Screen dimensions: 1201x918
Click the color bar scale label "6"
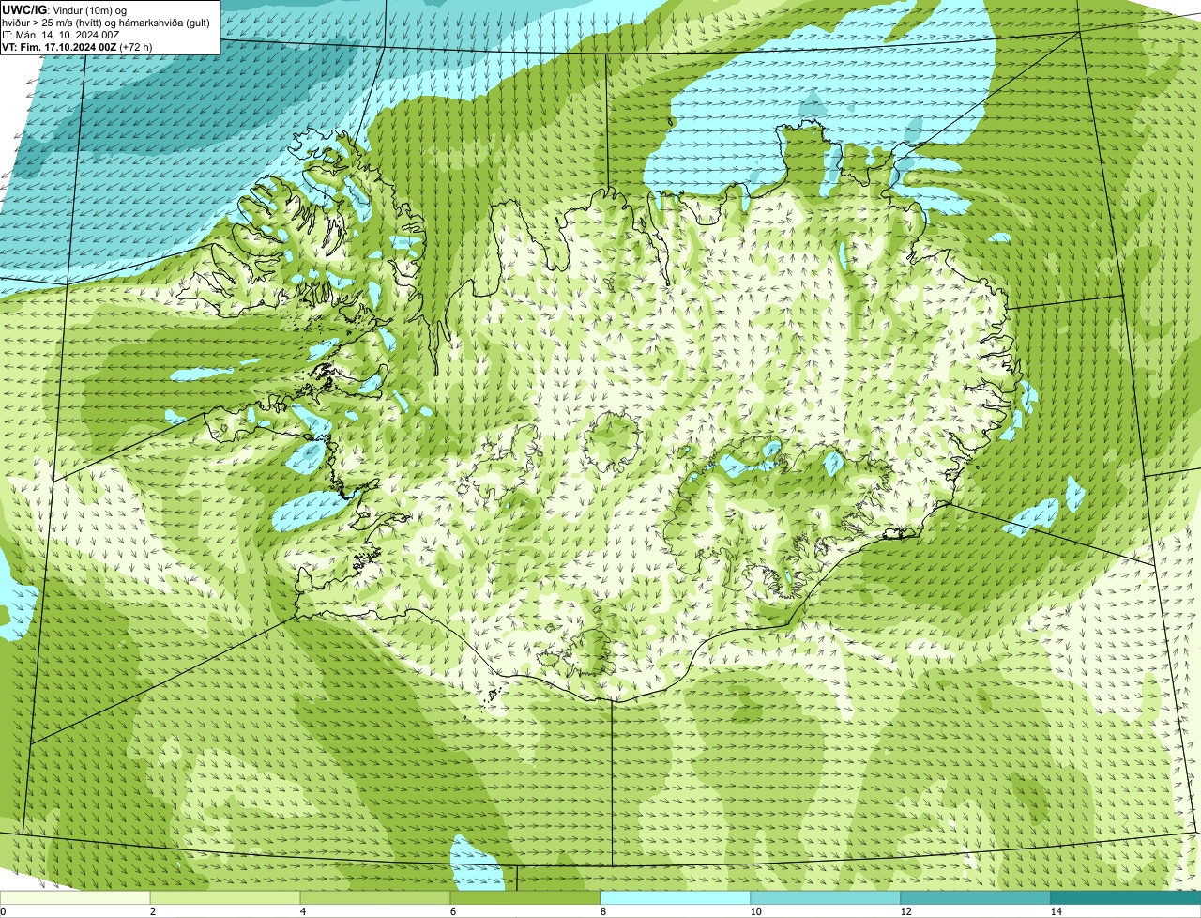(x=452, y=911)
